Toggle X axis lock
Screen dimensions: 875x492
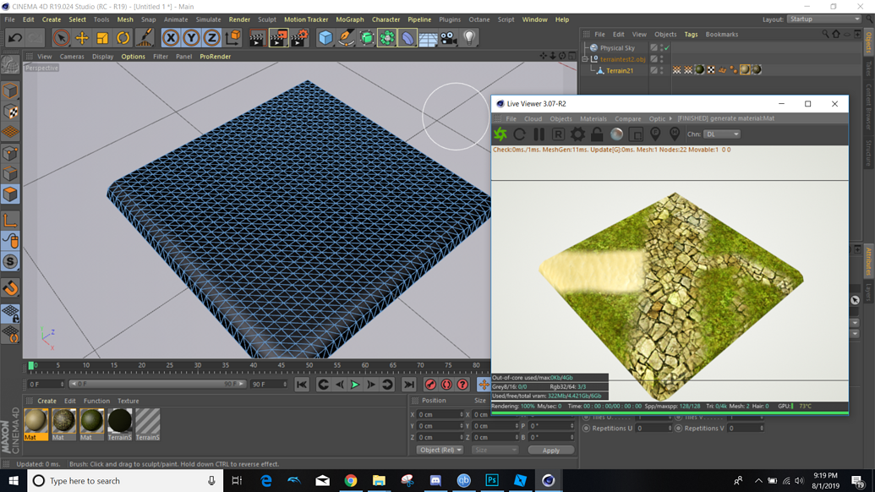click(x=171, y=38)
